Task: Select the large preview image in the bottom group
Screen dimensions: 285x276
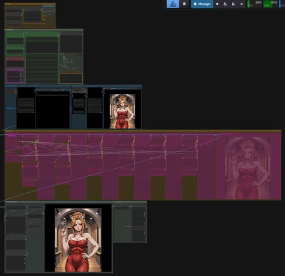Action: [x=78, y=240]
